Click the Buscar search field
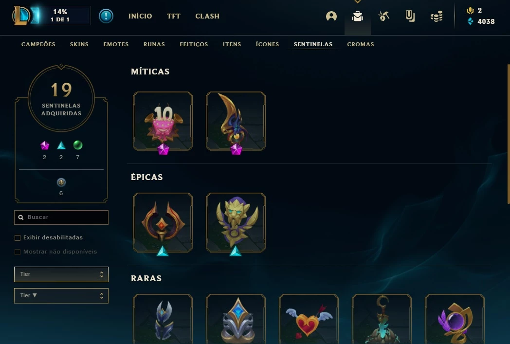The image size is (510, 344). [61, 217]
